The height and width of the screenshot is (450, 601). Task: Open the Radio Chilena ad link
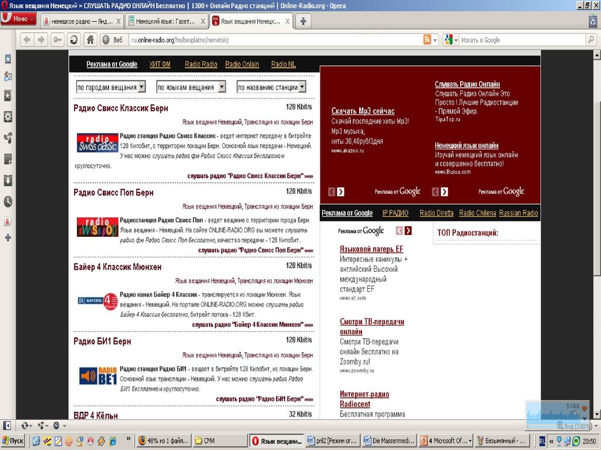tap(477, 213)
